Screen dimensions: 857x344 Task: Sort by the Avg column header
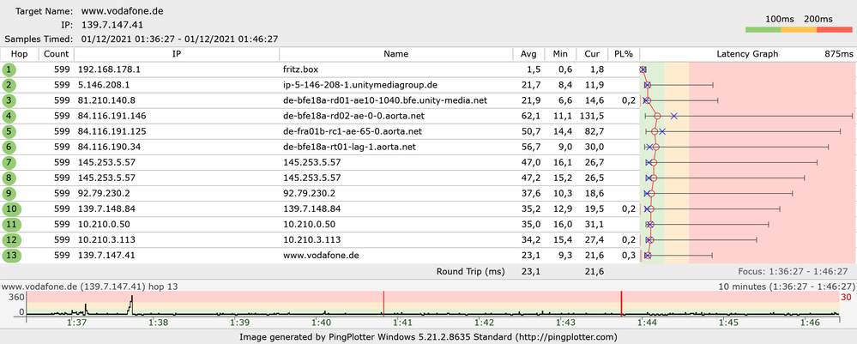point(528,54)
